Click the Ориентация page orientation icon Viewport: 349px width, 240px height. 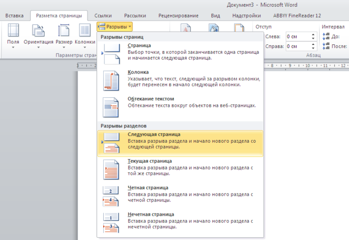click(38, 30)
